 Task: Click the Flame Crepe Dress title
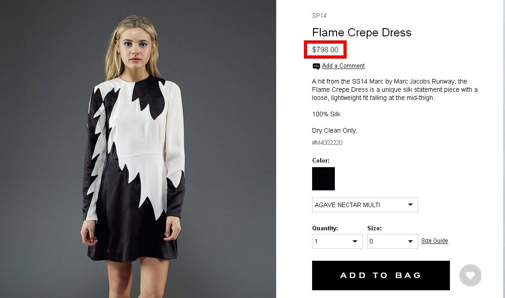tap(362, 33)
